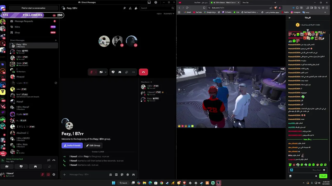Disconnect call with the red hang-up button
The image size is (332, 186).
pos(143,72)
